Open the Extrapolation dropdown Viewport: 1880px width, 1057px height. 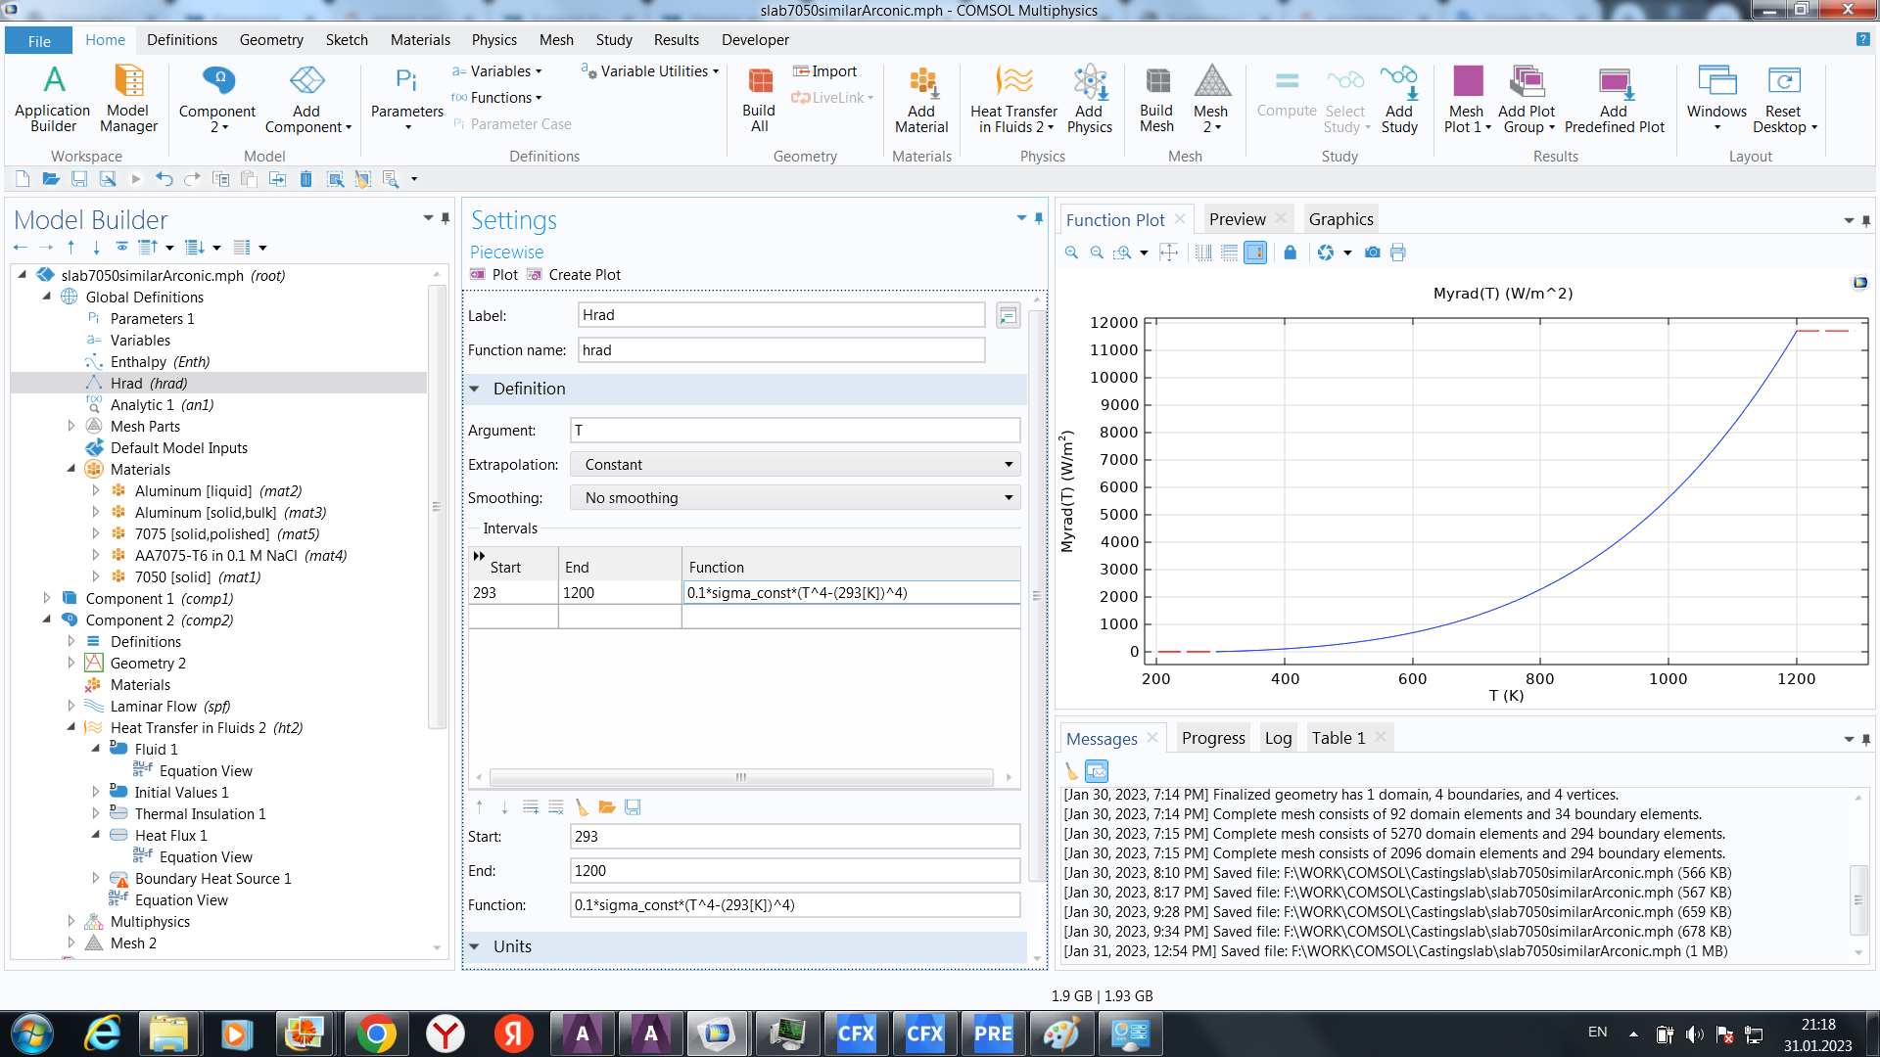pyautogui.click(x=795, y=465)
